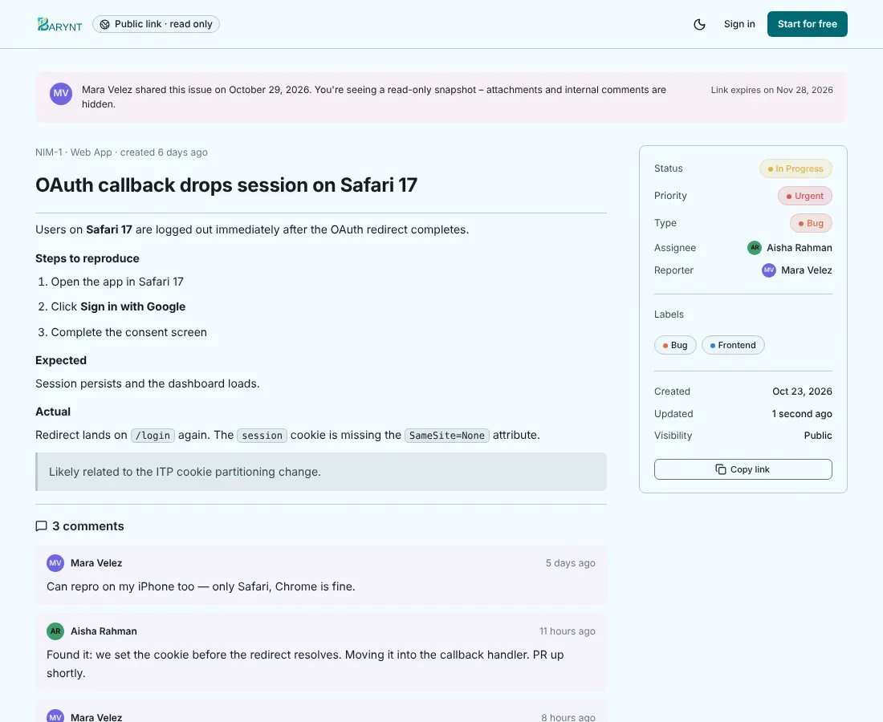Image resolution: width=883 pixels, height=722 pixels.
Task: Click the Frontend label chip
Action: coord(733,345)
